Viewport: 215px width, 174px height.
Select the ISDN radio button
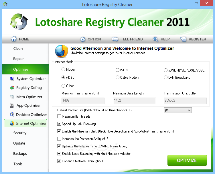click(x=117, y=70)
